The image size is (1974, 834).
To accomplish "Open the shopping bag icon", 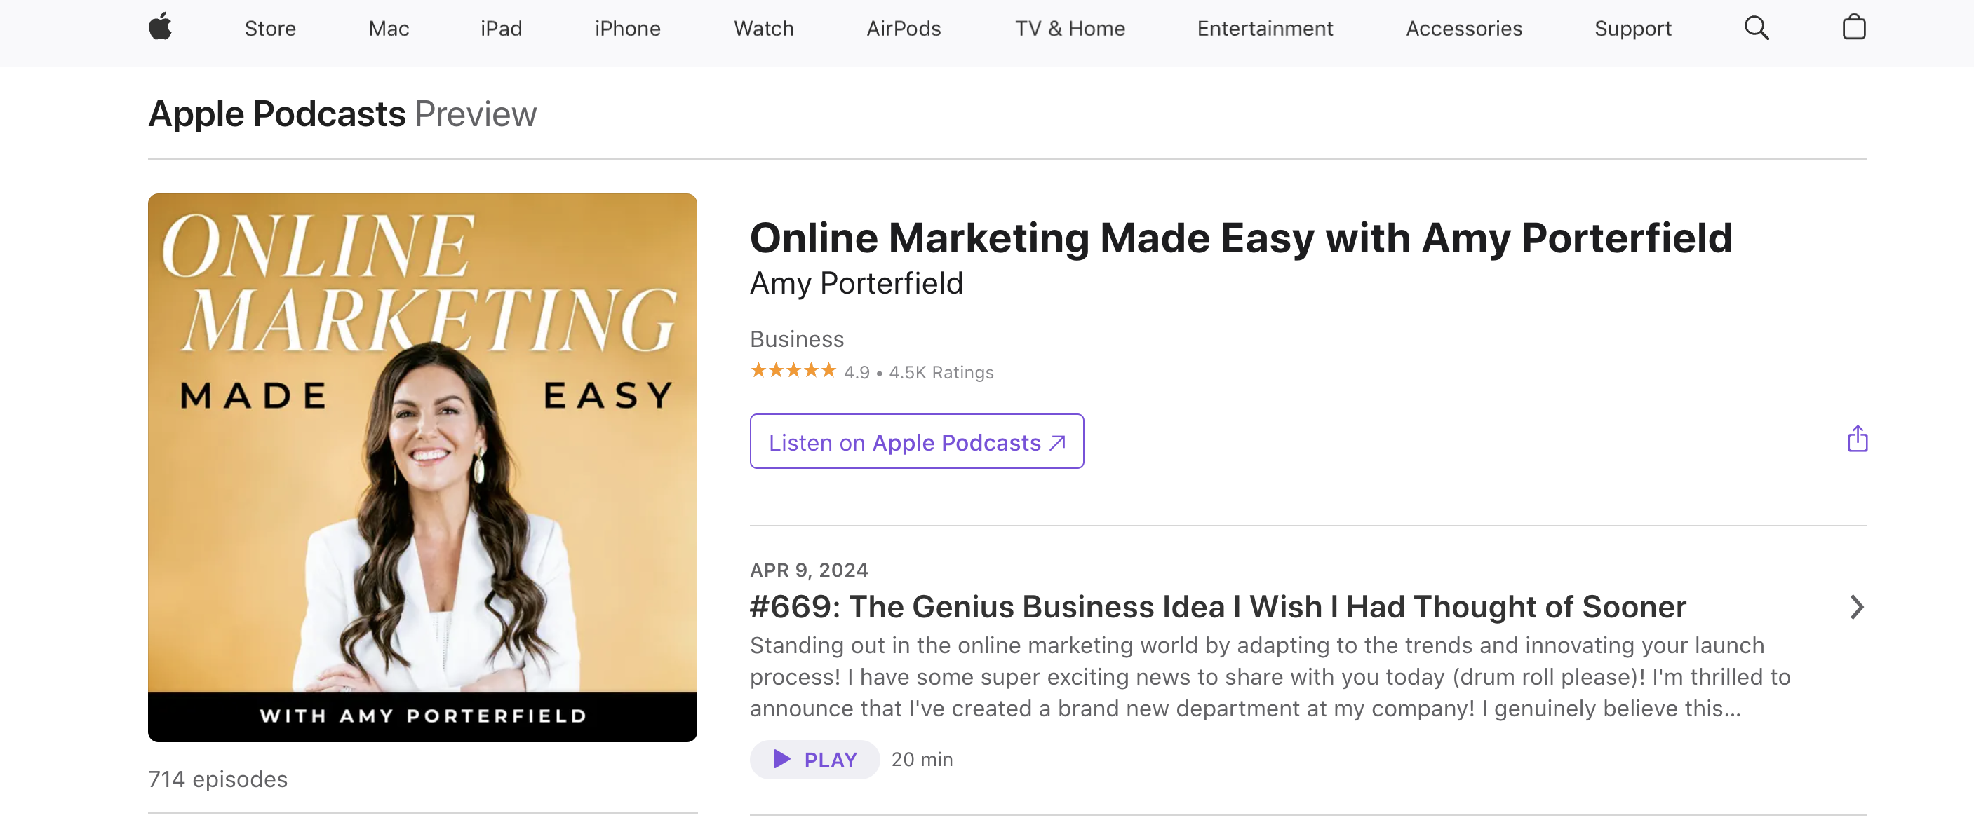I will point(1853,27).
